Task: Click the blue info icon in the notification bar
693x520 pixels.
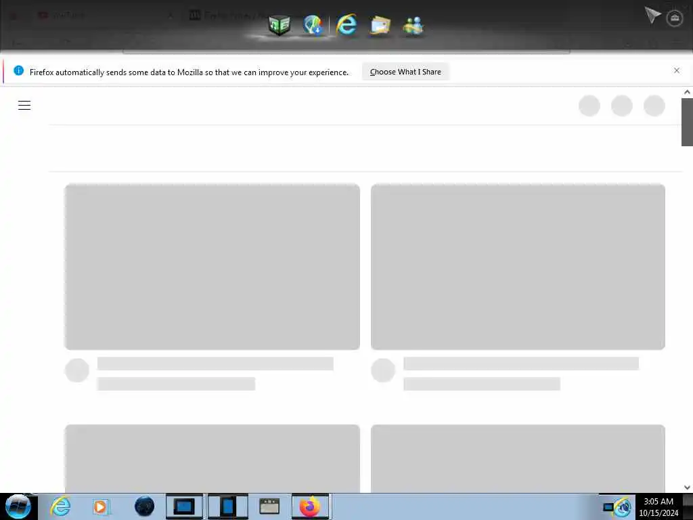Action: (18, 70)
